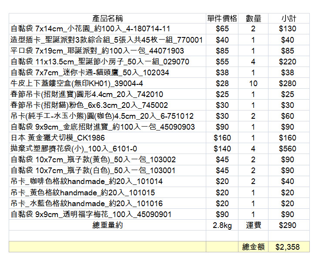Image resolution: width=322 pixels, height=261 pixels.
Task: Click the 運費 label cell
Action: click(253, 225)
